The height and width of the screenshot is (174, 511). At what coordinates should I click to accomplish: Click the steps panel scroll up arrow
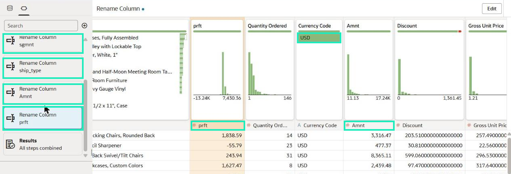pos(85,39)
